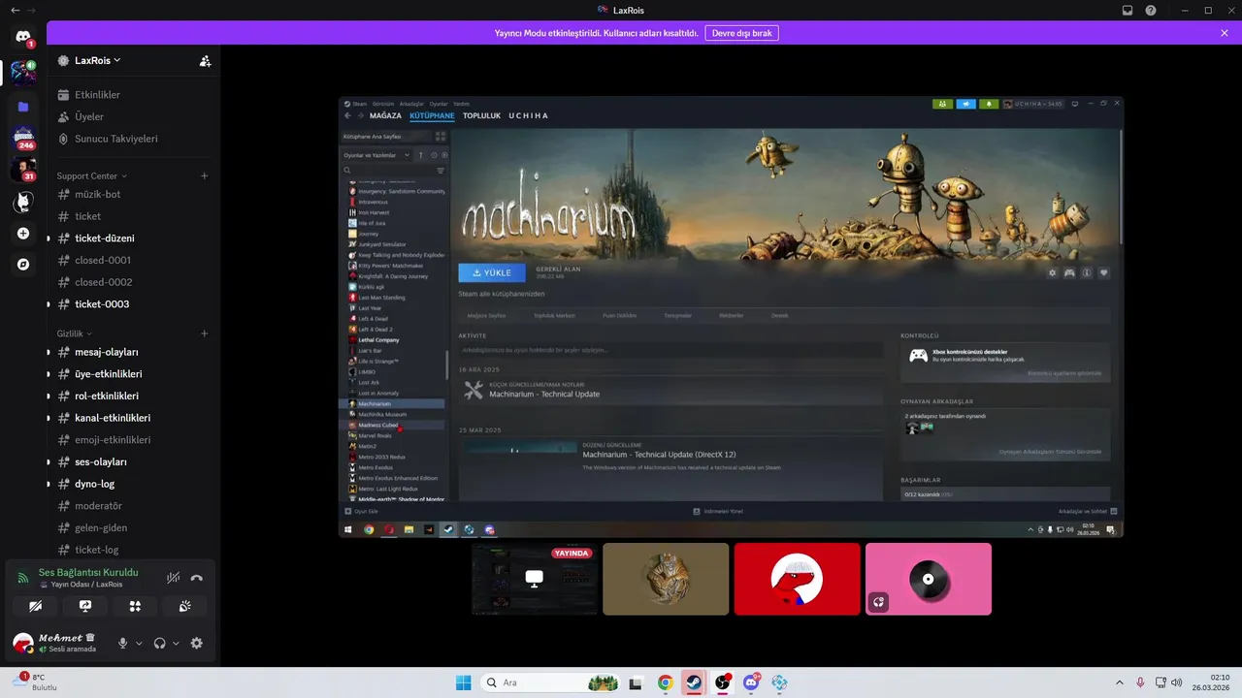Click green notification bell in streamed Steam
This screenshot has width=1242, height=698.
(990, 104)
